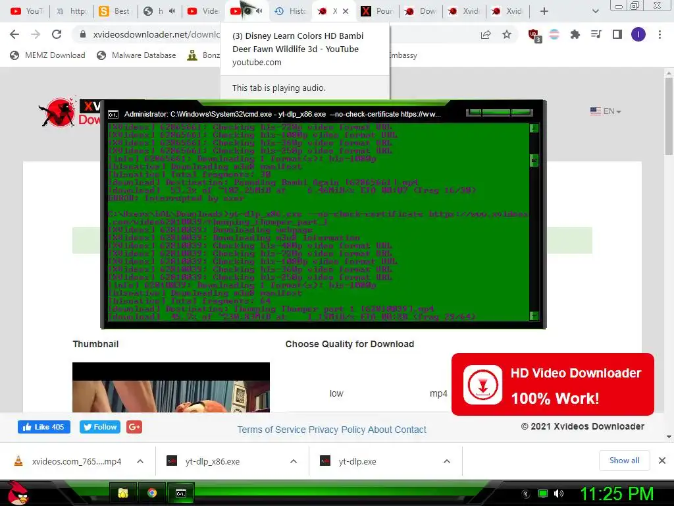674x506 pixels.
Task: Click the video thumbnail preview
Action: pos(171,387)
